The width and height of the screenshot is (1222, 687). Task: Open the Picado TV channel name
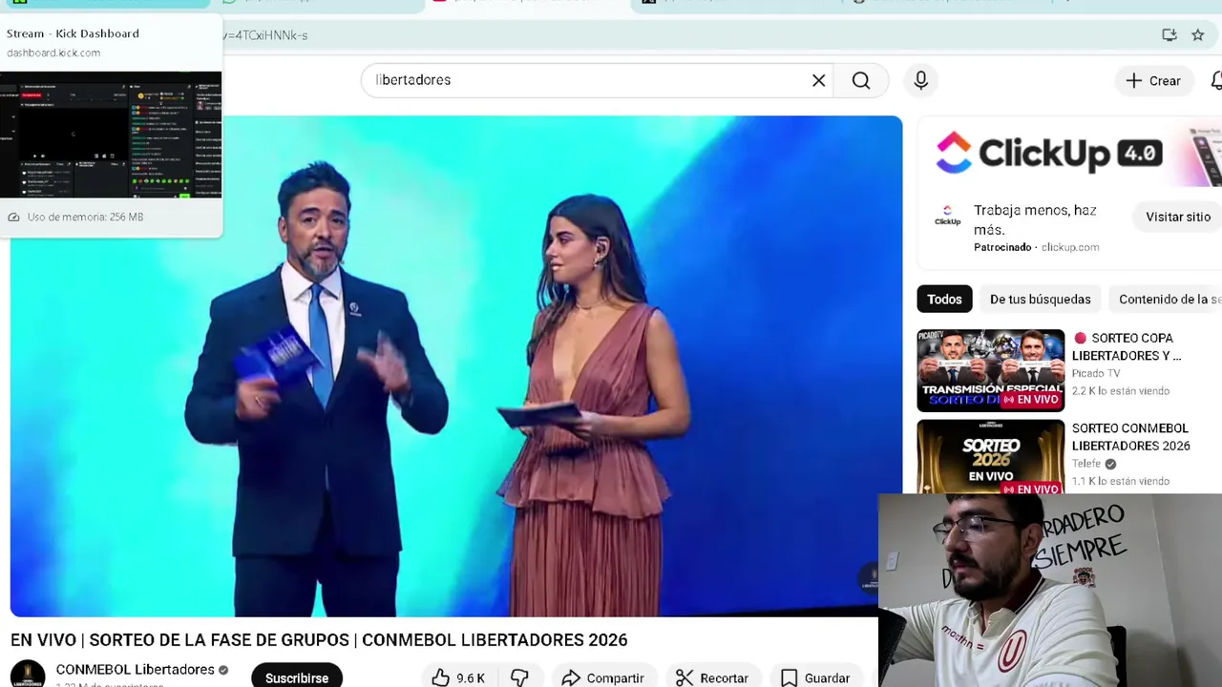[x=1096, y=373]
